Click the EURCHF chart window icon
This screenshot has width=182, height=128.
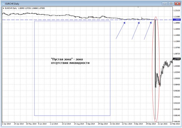pyautogui.click(x=3, y=3)
